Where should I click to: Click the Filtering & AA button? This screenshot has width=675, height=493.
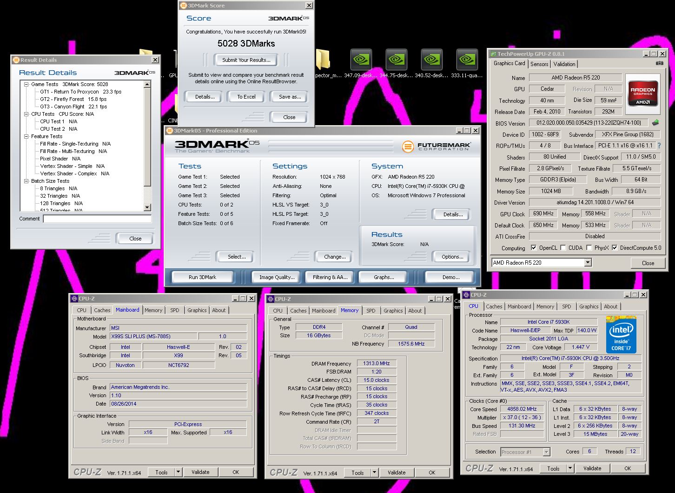click(330, 277)
